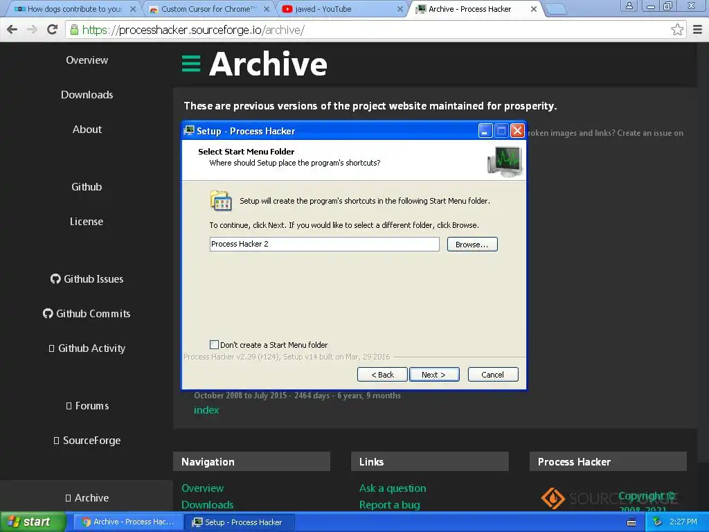
Task: Cancel the Process Hacker setup
Action: [x=492, y=375]
